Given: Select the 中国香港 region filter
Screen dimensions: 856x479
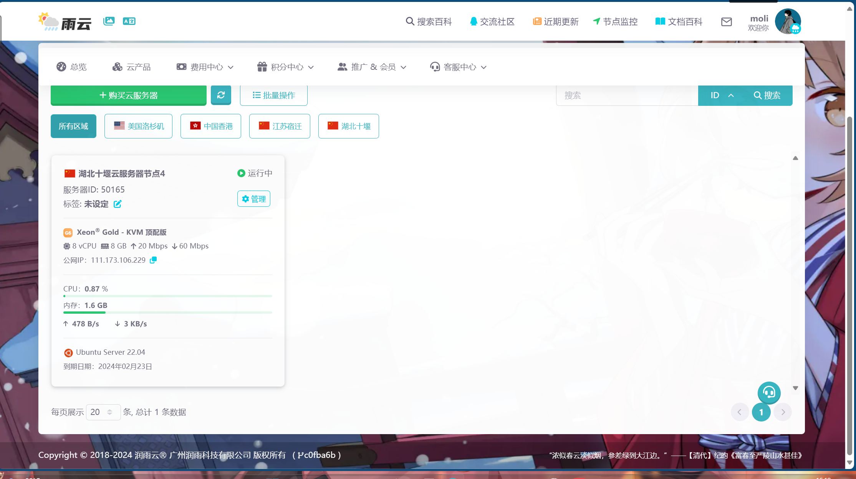Looking at the screenshot, I should tap(210, 126).
